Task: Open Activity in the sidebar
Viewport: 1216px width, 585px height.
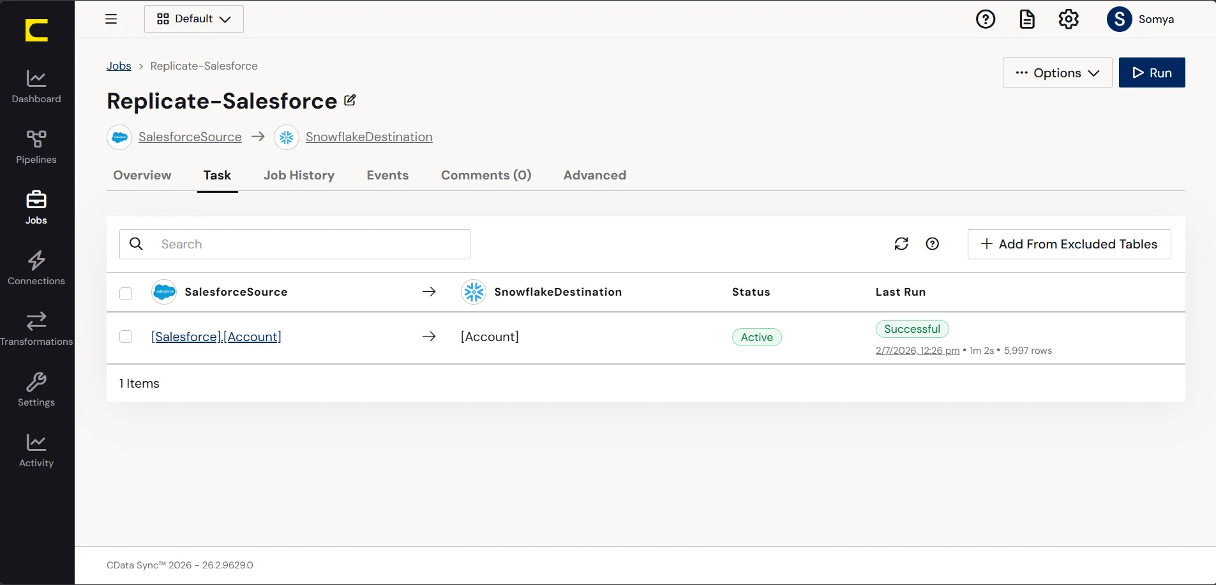Action: (36, 451)
